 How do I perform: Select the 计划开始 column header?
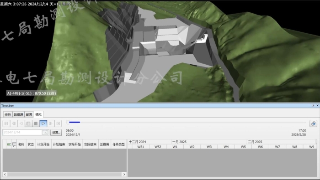tap(43, 144)
